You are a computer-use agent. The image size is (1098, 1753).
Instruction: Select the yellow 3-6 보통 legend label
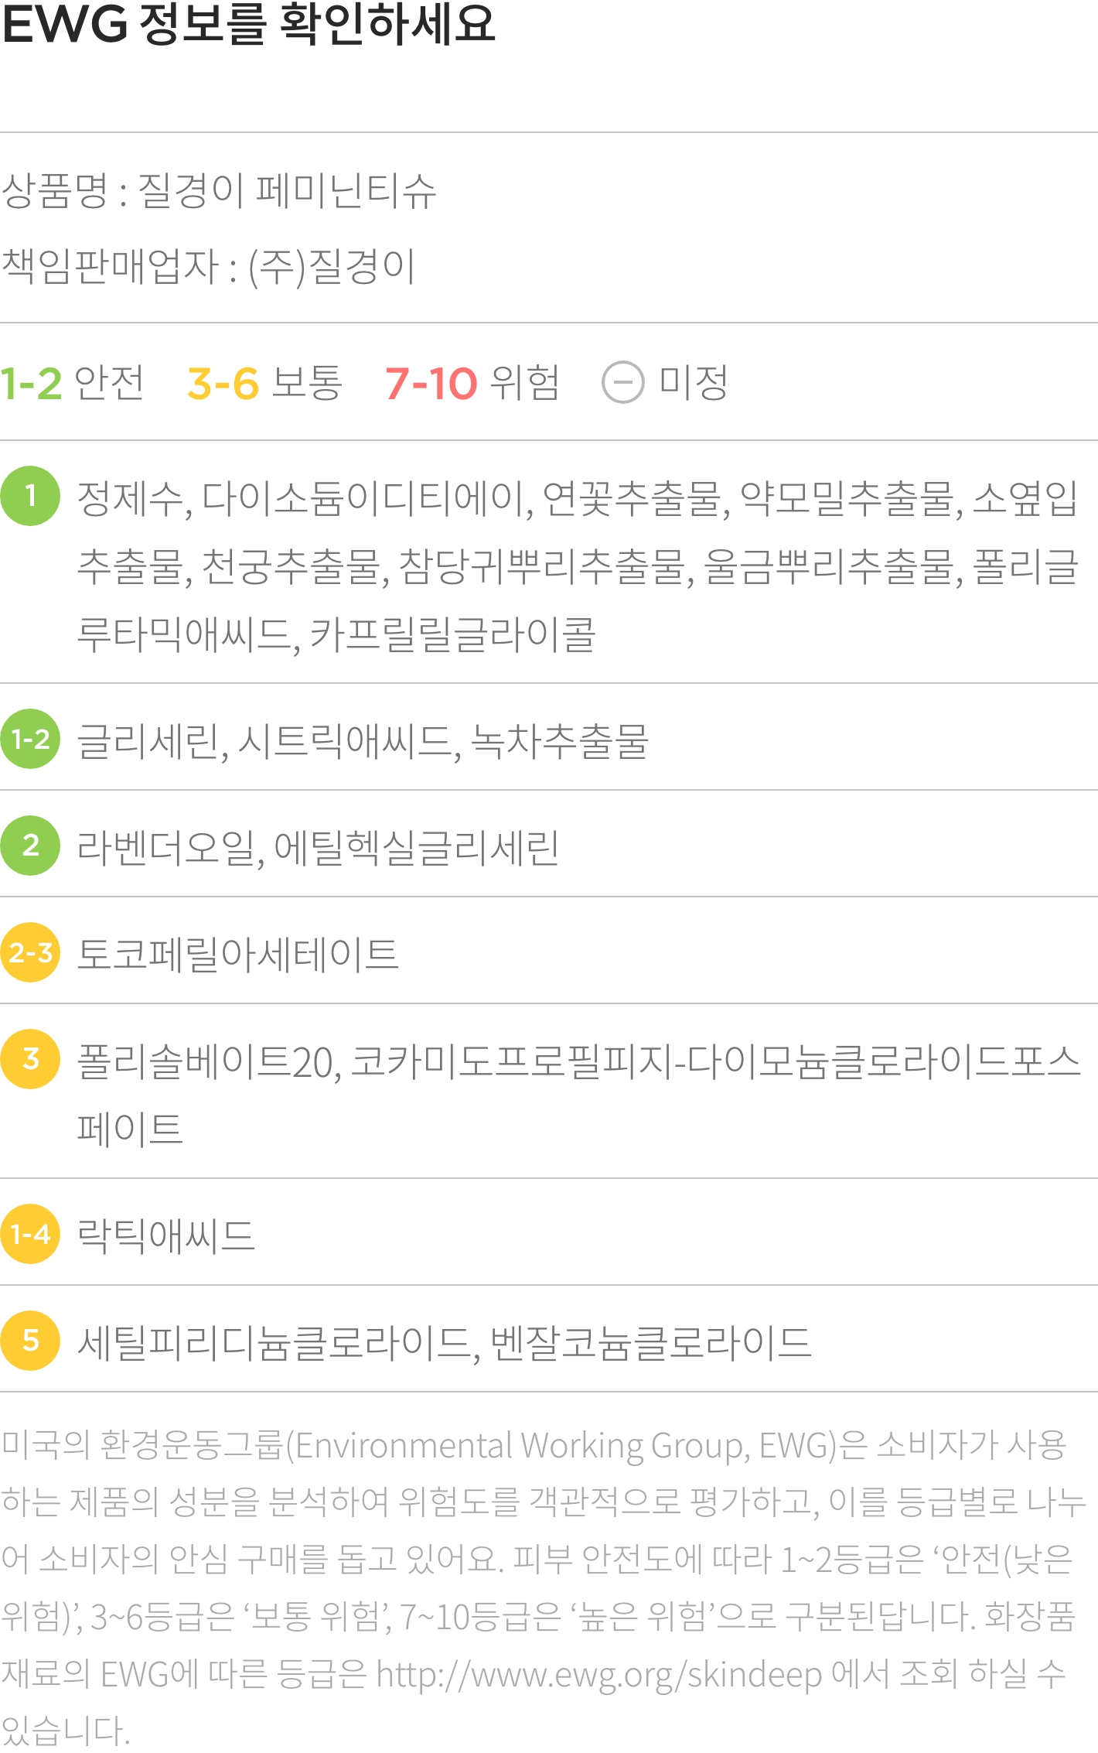point(264,383)
